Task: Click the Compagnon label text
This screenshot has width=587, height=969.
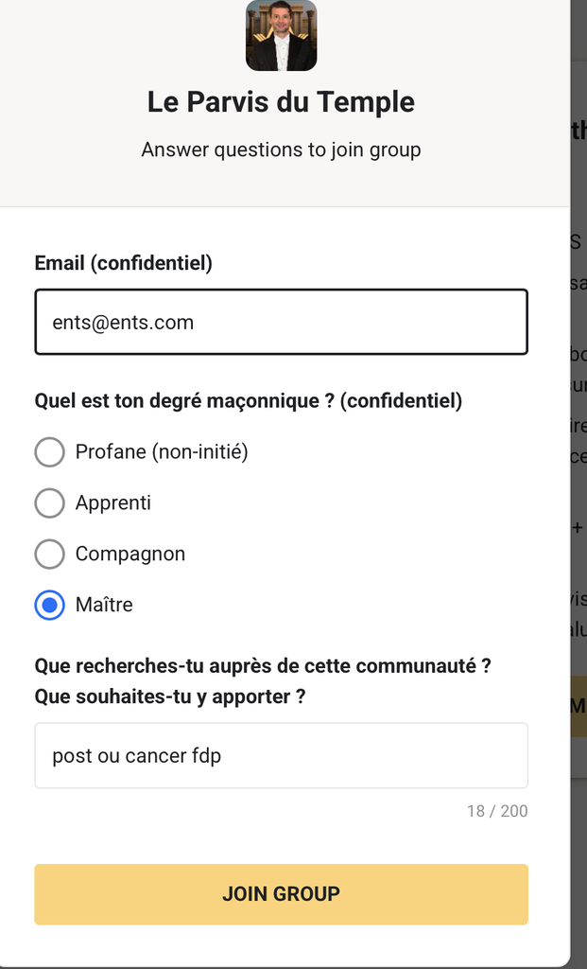Action: coord(130,554)
